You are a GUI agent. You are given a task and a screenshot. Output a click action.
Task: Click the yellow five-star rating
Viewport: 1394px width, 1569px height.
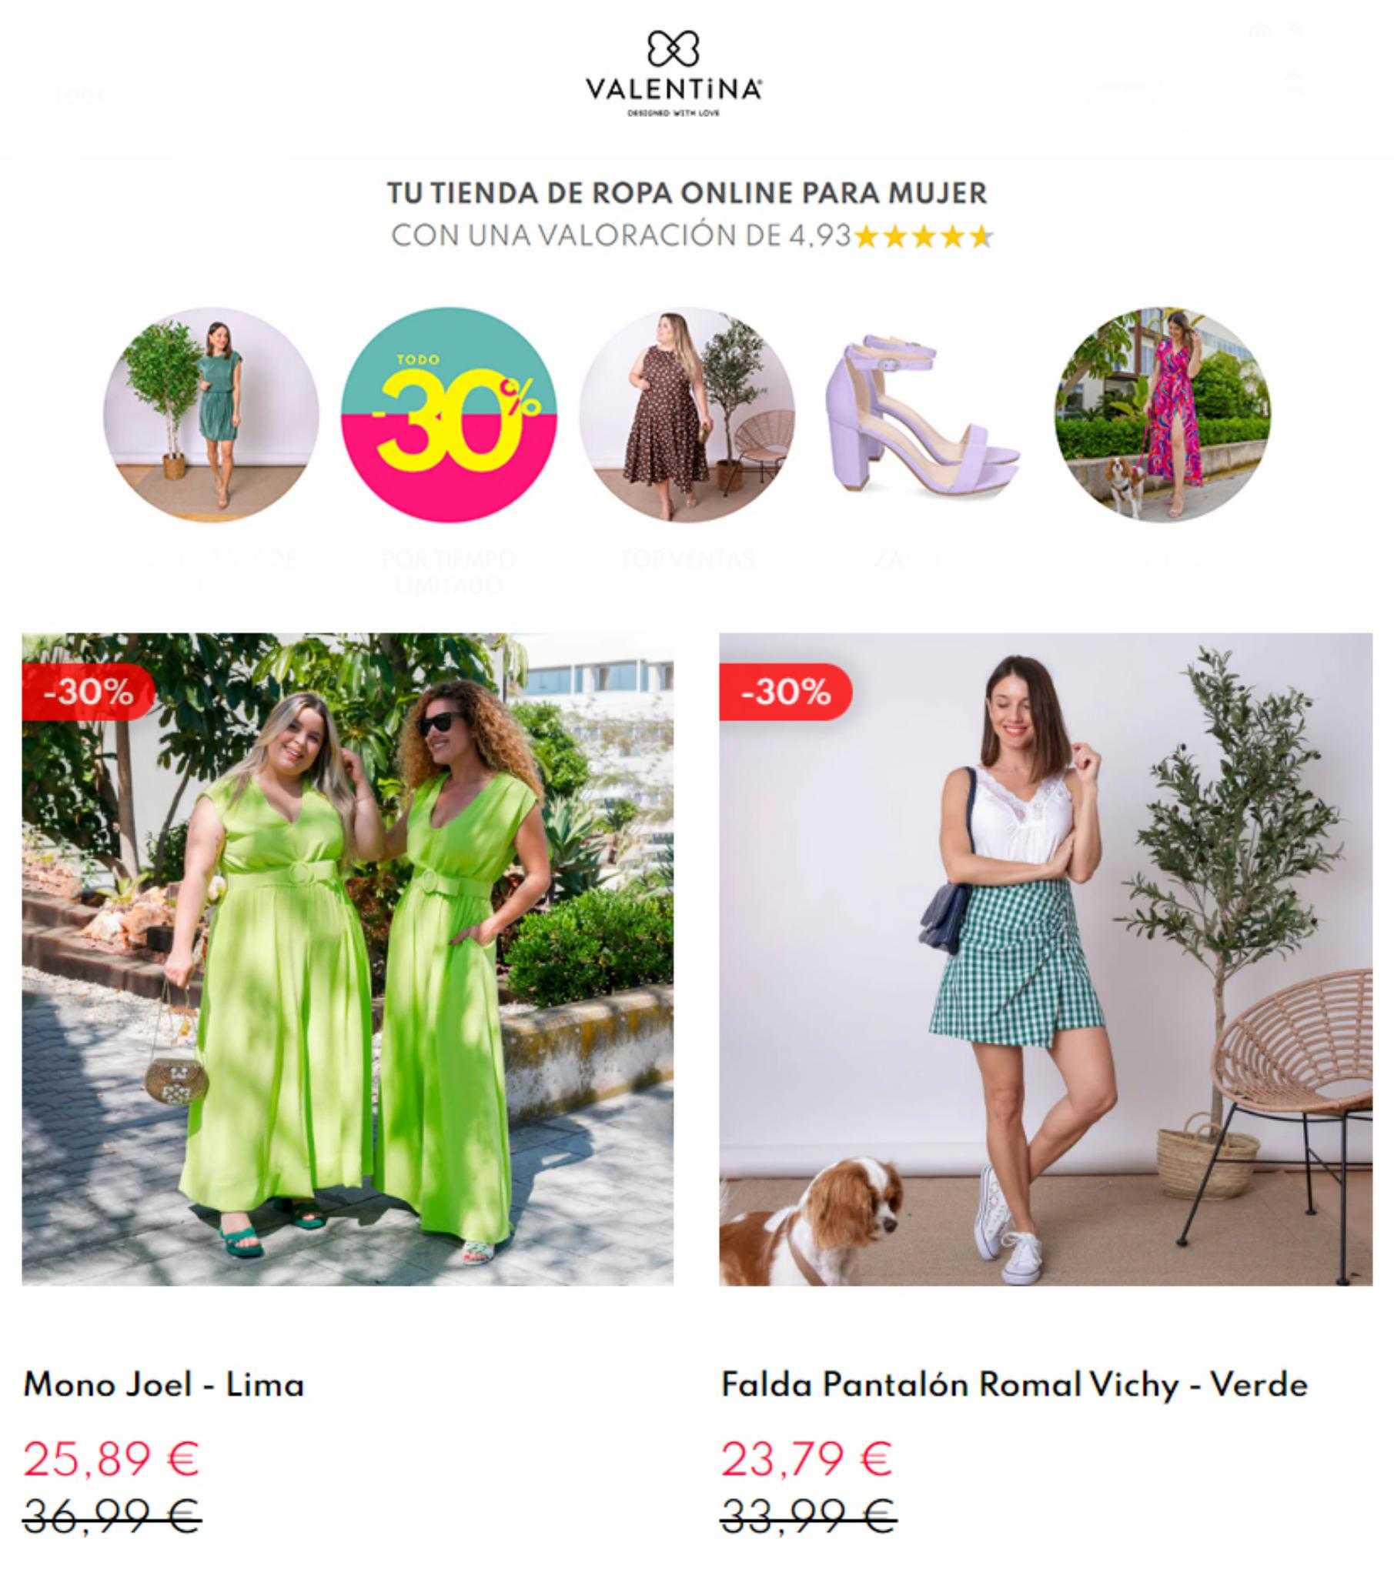(924, 236)
